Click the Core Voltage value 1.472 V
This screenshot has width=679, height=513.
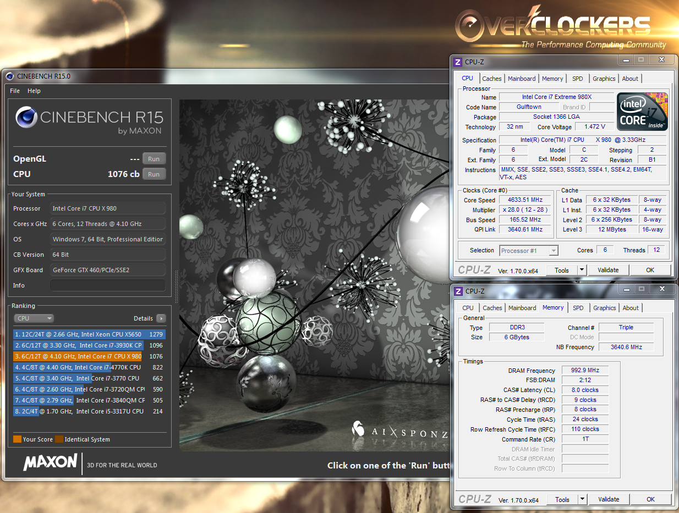pos(594,127)
